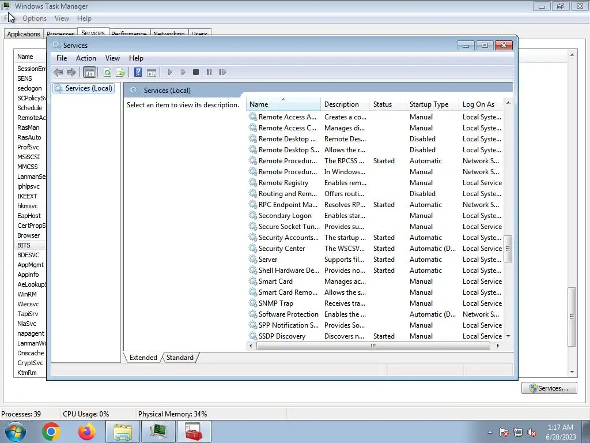The width and height of the screenshot is (590, 443).
Task: Click the Stop Service square icon
Action: (196, 72)
